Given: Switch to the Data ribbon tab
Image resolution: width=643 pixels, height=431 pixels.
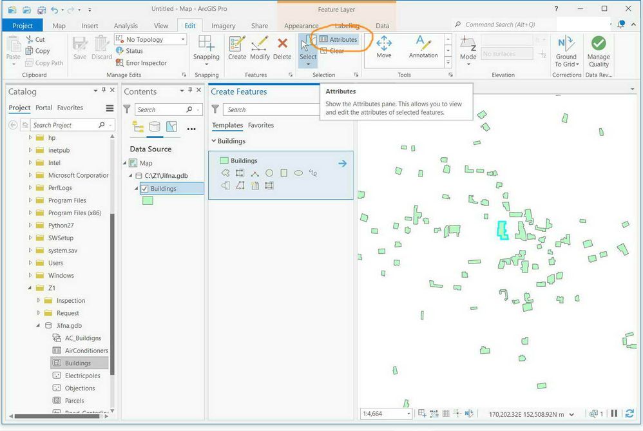Looking at the screenshot, I should pos(382,25).
